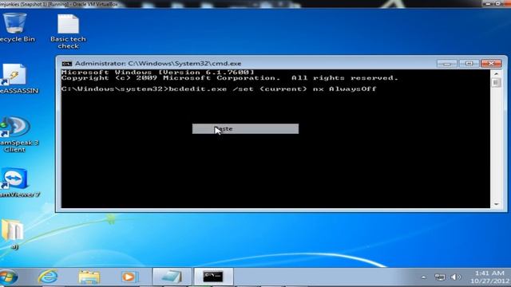Click the cmd scrollbar thumb

click(x=496, y=83)
